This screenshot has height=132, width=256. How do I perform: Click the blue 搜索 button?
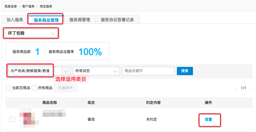(x=185, y=71)
